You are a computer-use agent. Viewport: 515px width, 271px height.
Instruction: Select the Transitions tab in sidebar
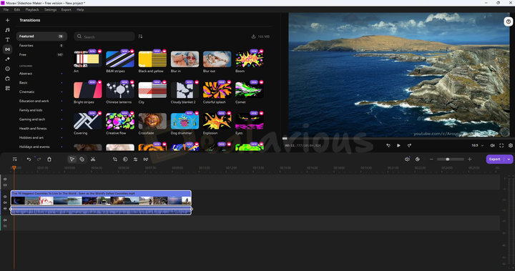tap(8, 49)
